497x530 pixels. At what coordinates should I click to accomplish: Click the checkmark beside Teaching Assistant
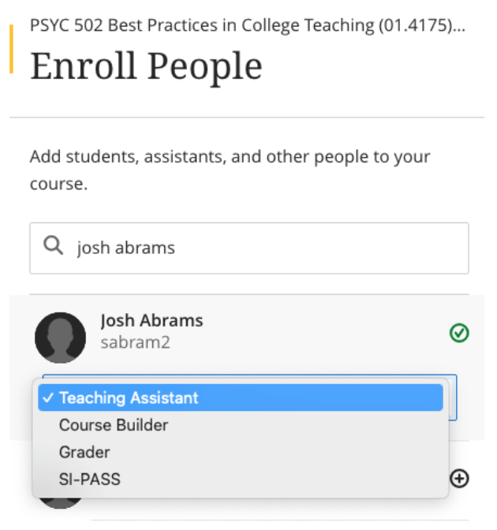48,397
